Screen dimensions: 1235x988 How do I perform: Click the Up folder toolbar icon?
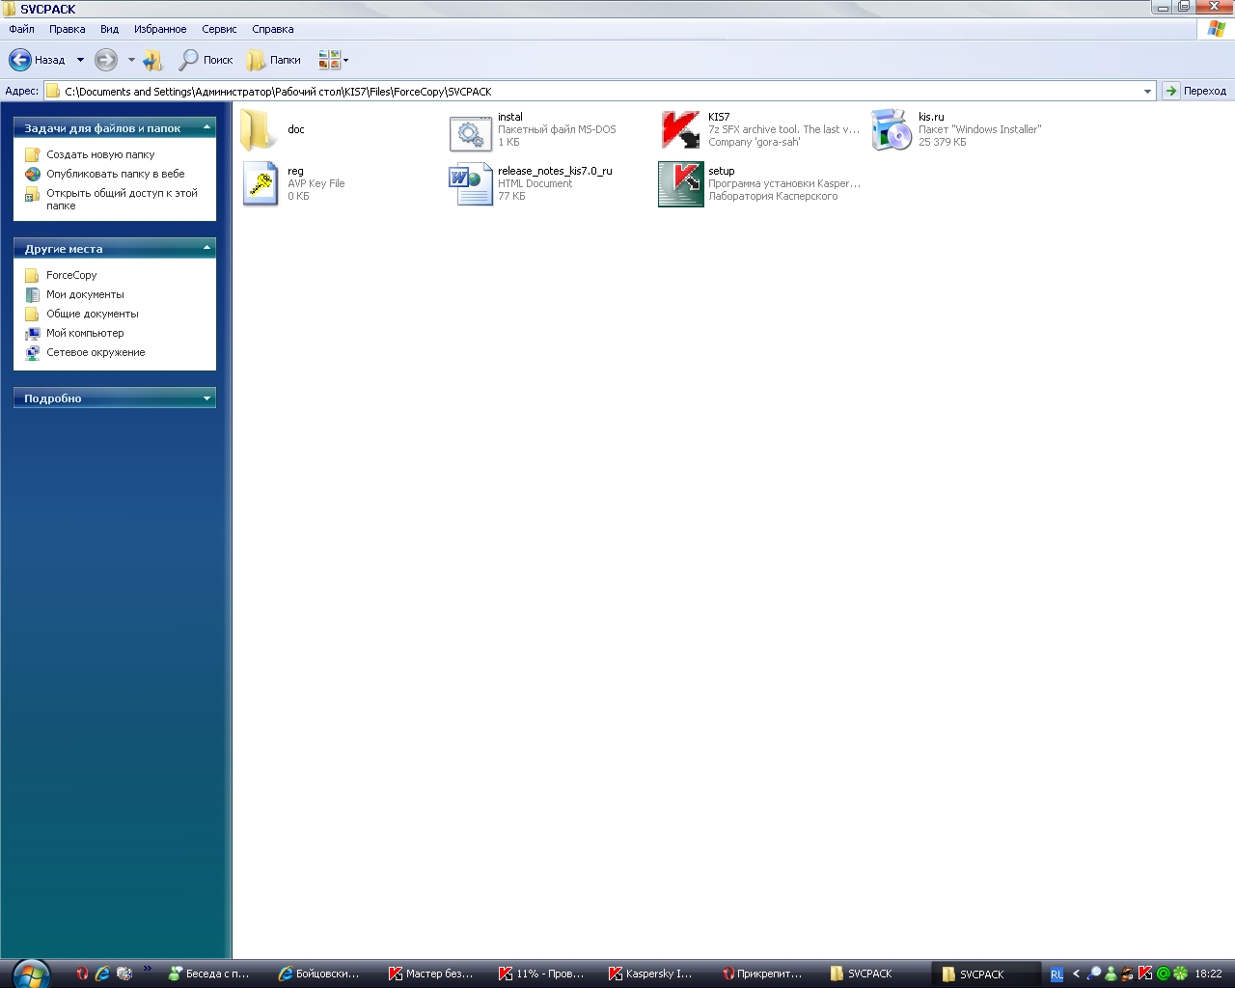[x=152, y=61]
